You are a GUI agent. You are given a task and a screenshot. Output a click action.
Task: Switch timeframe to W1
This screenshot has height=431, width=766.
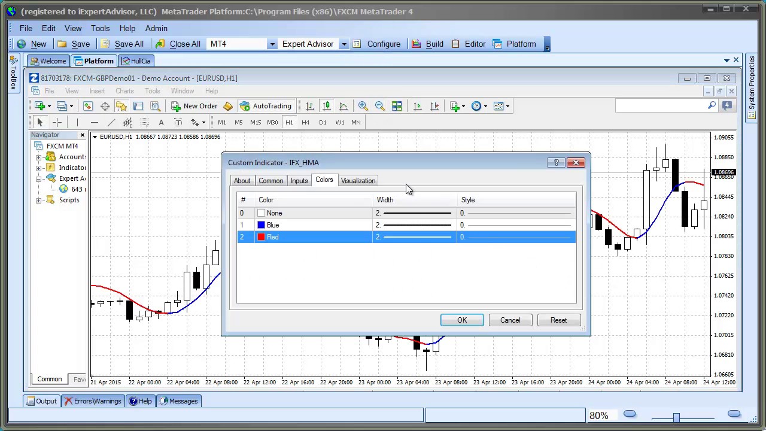(x=339, y=122)
